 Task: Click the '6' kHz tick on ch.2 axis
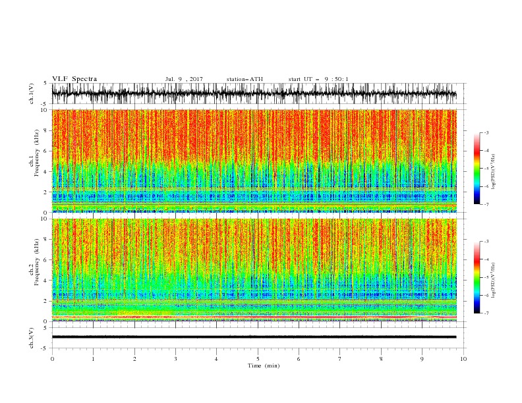pos(47,259)
